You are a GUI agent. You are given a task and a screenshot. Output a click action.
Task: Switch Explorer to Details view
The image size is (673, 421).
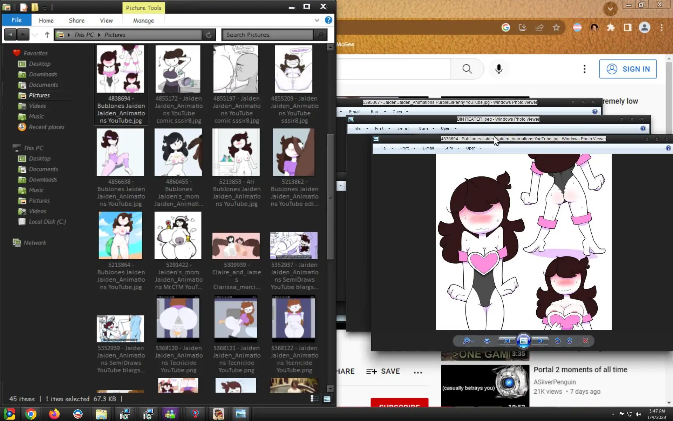[314, 399]
